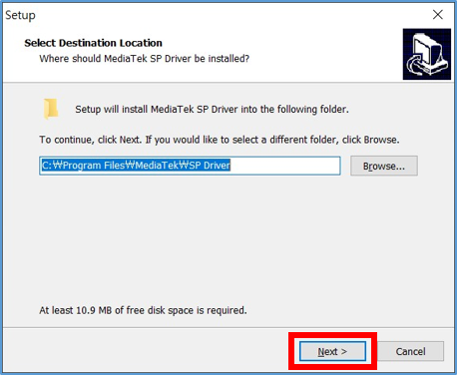Click the yellow folder icon
This screenshot has width=457, height=375.
51,109
